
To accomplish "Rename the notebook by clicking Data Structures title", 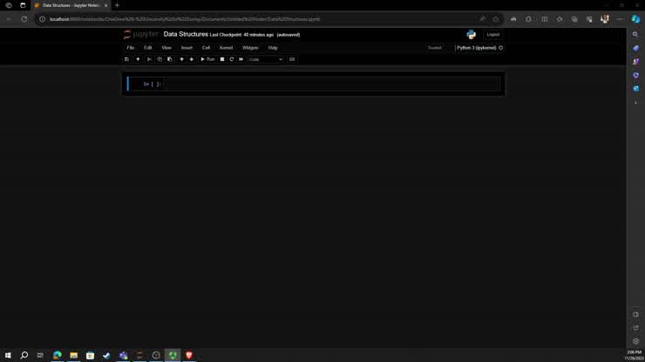I will tap(186, 34).
